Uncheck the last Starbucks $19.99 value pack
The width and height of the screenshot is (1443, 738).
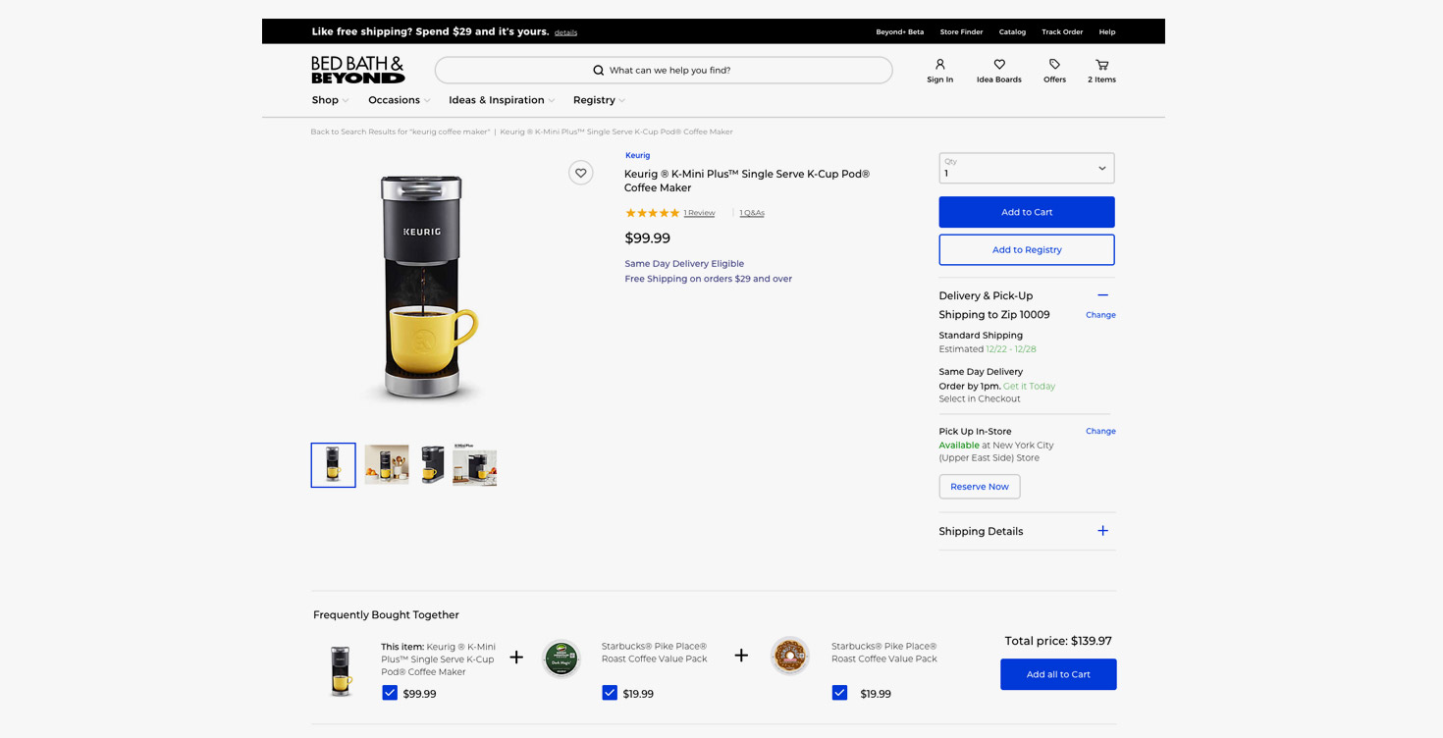point(839,693)
